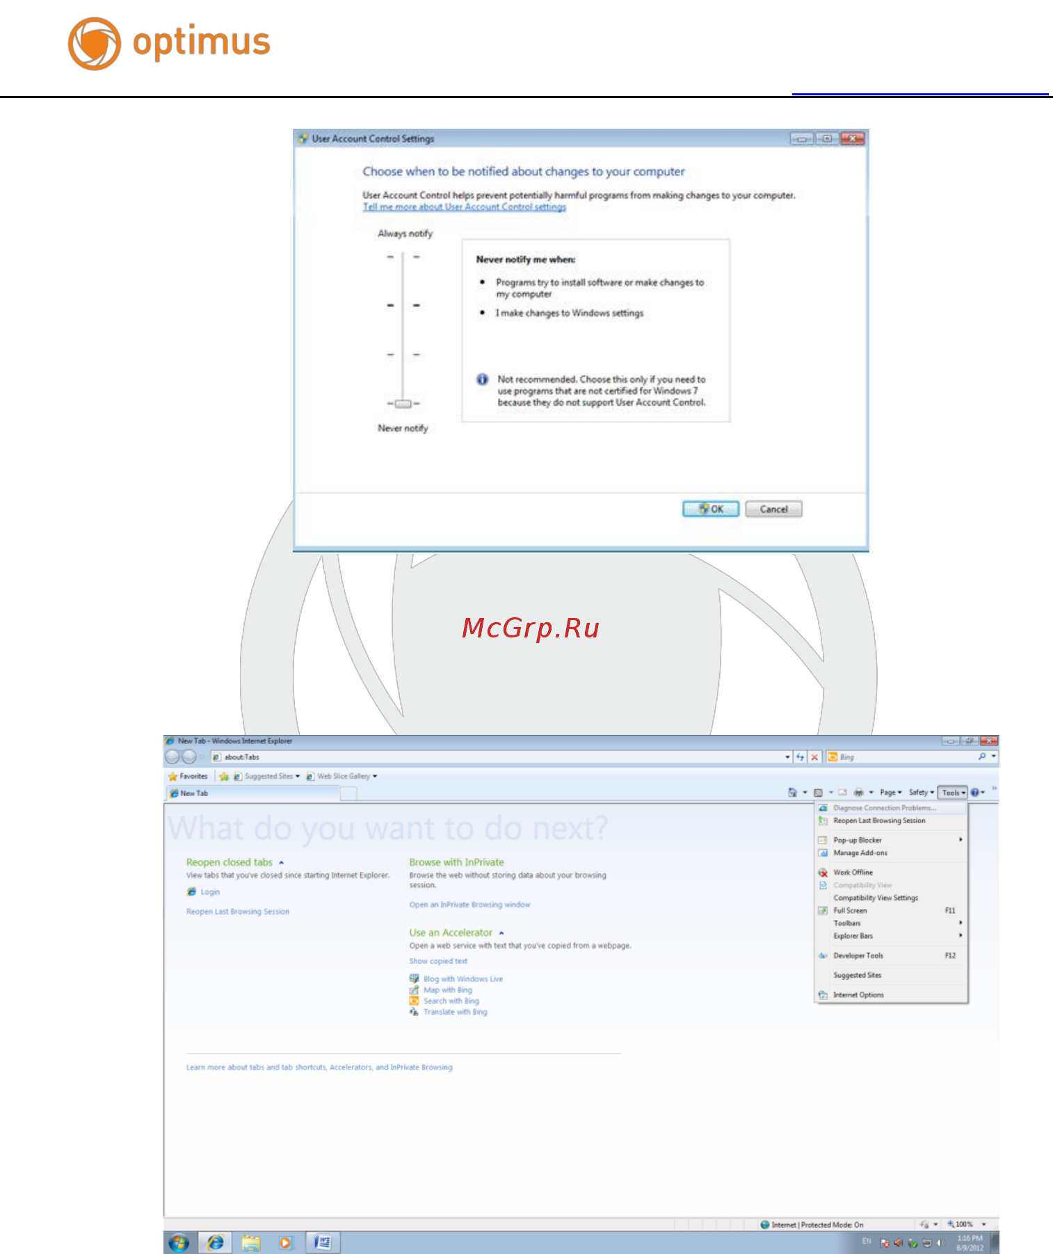Click the IE Forward navigation arrow

[189, 757]
